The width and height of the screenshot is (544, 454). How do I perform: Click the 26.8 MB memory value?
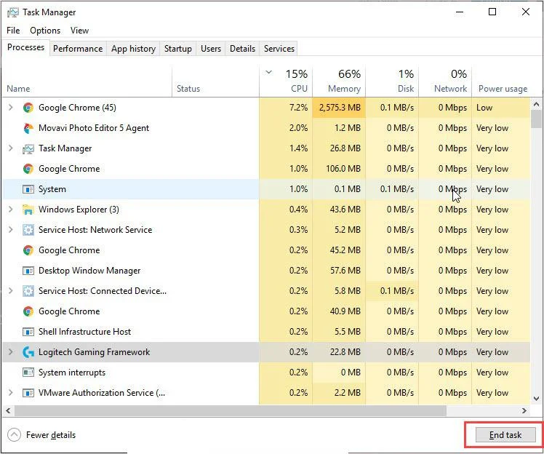pyautogui.click(x=345, y=148)
